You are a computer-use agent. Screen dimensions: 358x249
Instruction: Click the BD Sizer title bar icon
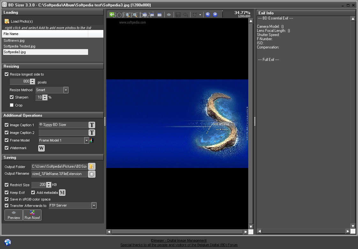4,4
